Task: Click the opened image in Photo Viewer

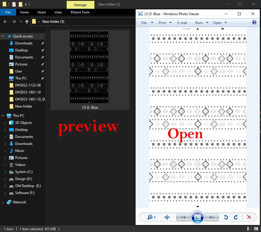Action: click(x=198, y=118)
